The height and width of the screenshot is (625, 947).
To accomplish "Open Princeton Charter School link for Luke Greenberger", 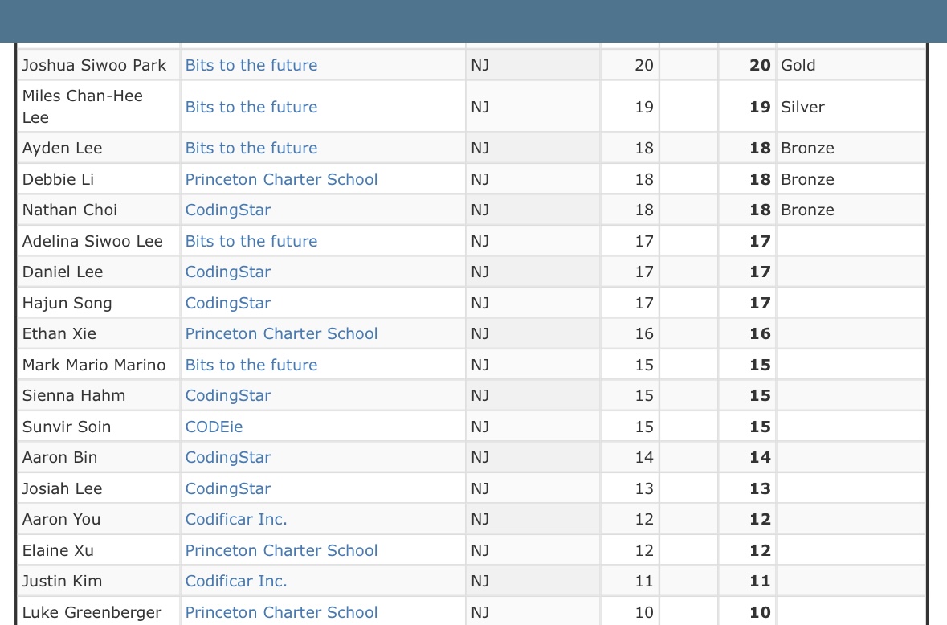I will [281, 612].
